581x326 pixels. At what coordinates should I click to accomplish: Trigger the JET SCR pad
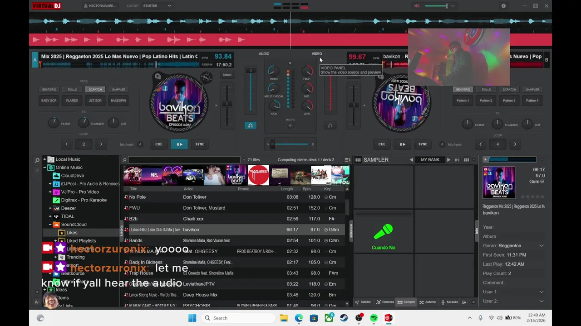click(95, 101)
